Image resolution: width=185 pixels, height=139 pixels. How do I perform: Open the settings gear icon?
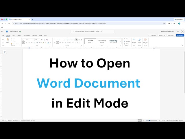point(178,32)
